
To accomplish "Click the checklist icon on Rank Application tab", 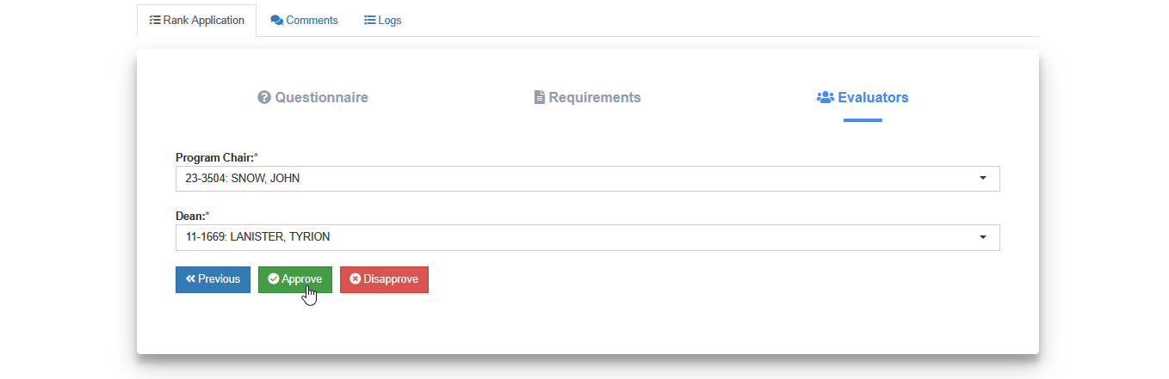I will click(154, 20).
